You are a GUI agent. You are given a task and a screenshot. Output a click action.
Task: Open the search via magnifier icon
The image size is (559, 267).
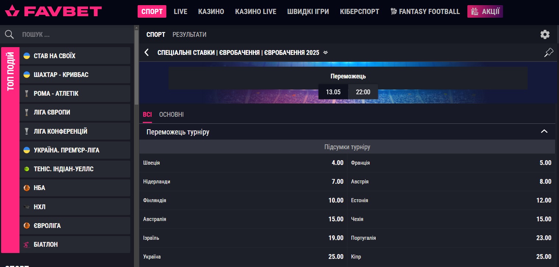click(9, 34)
